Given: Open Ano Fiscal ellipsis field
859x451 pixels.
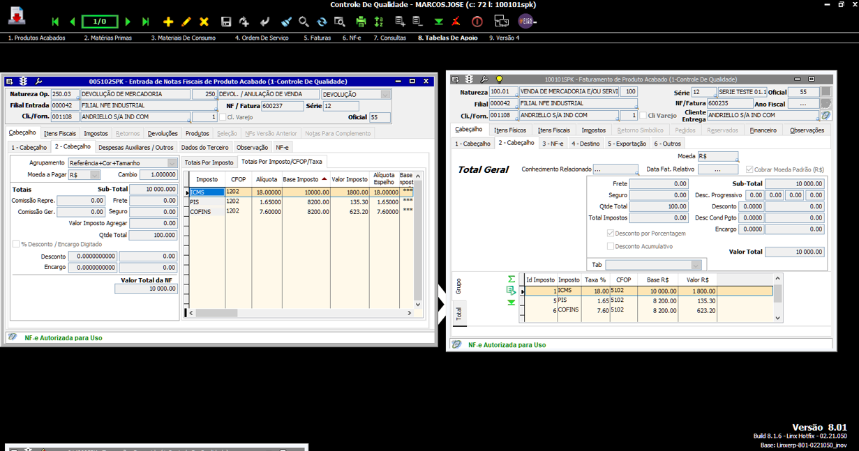Looking at the screenshot, I should [803, 104].
